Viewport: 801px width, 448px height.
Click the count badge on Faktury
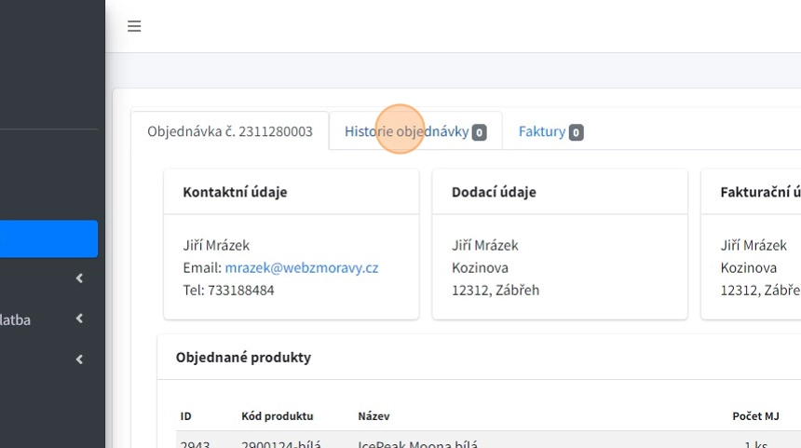tap(577, 132)
